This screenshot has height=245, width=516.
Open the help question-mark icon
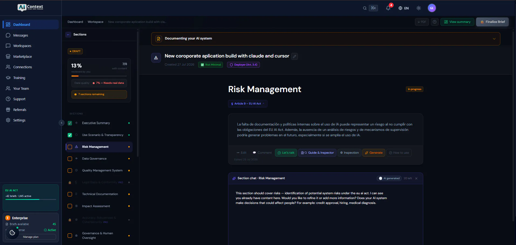click(x=435, y=22)
